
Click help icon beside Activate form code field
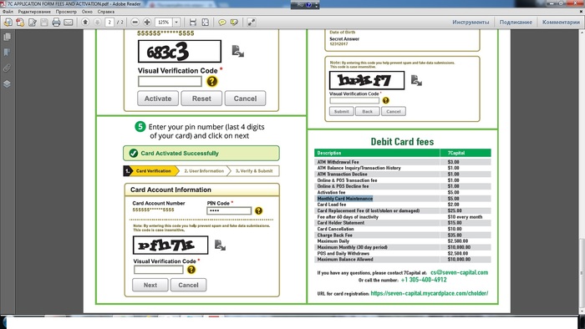click(212, 81)
